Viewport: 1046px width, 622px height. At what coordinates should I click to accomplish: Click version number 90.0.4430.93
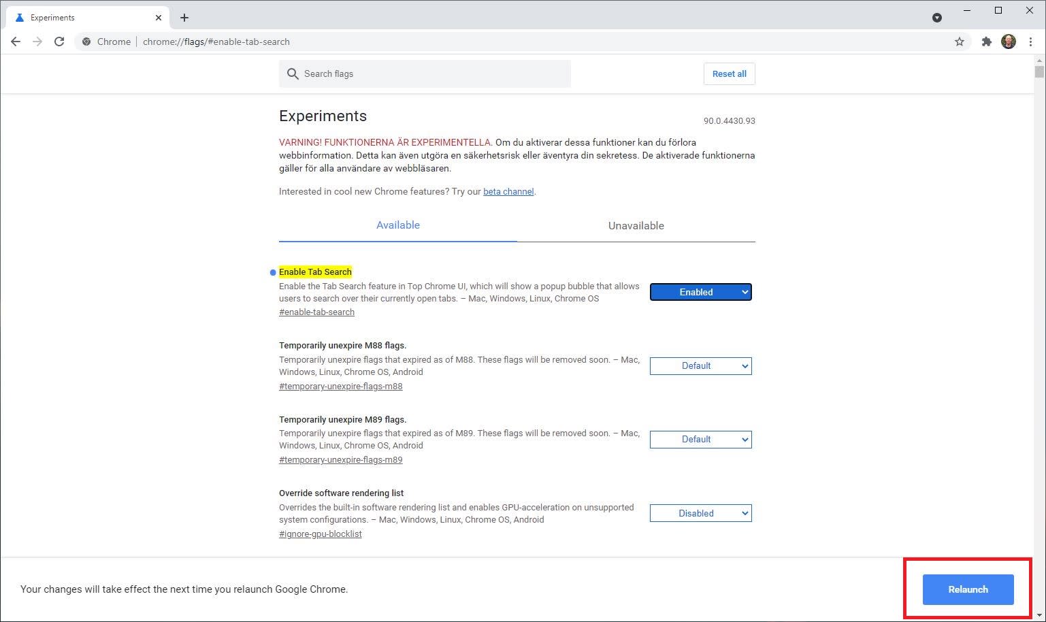[729, 120]
